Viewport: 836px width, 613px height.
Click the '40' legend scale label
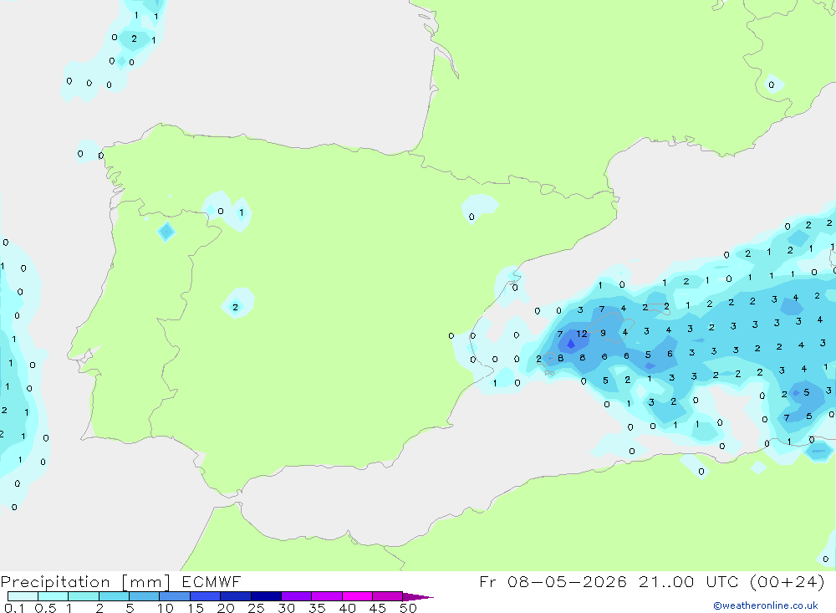(x=347, y=608)
